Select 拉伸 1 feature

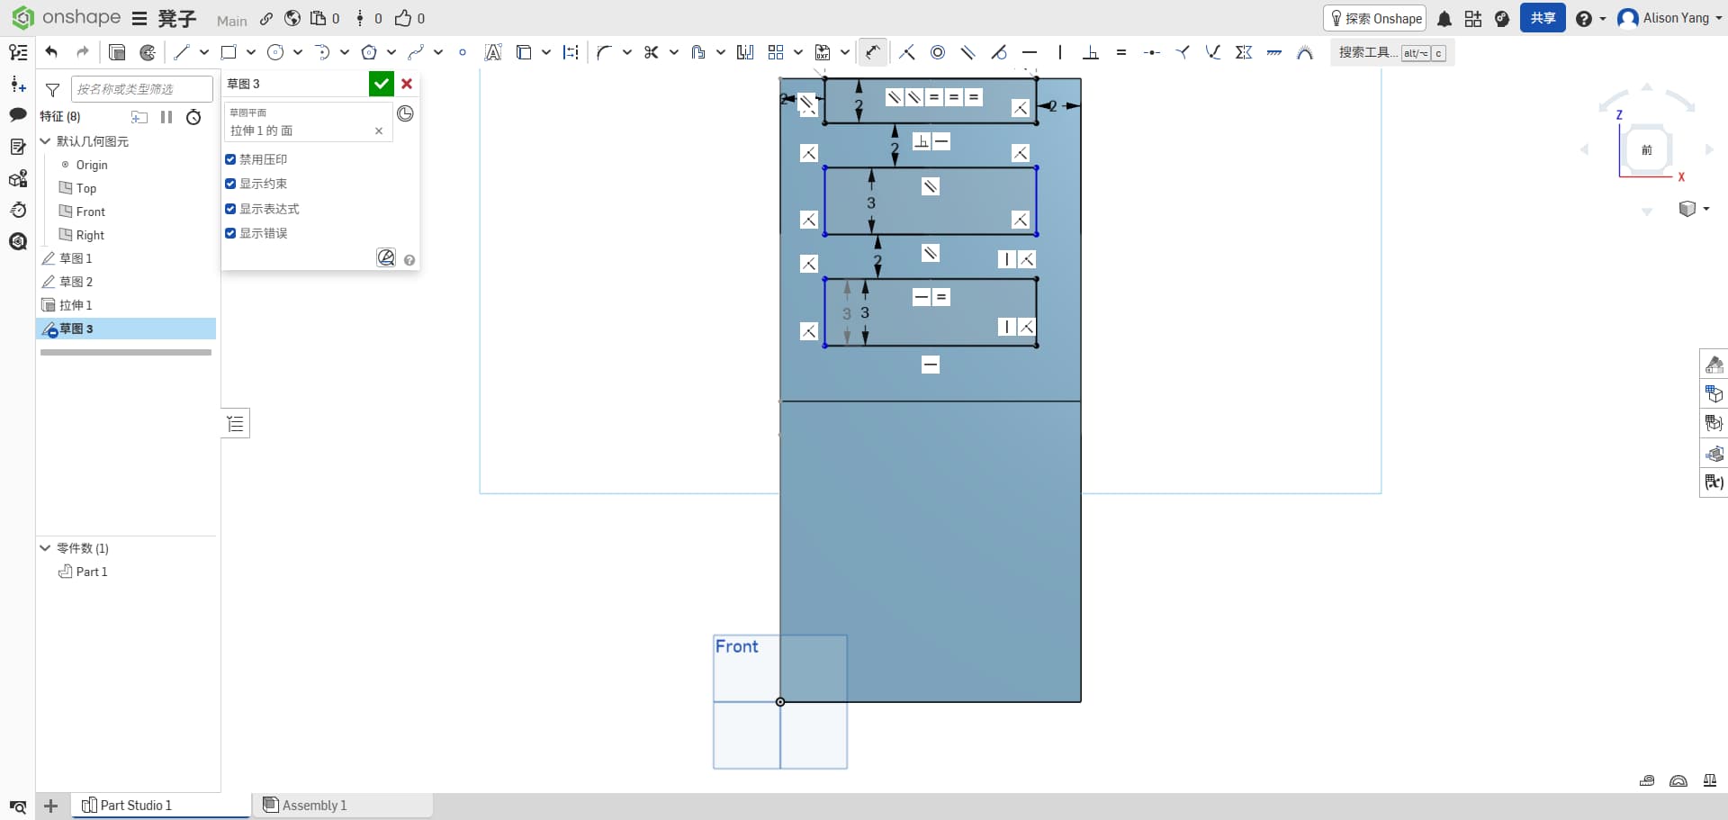[76, 305]
